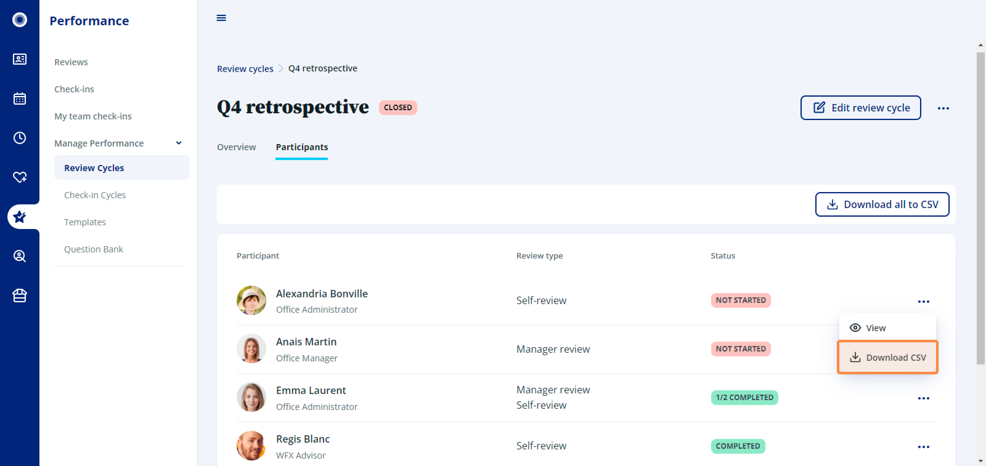Click the 1/2 COMPLETED status badge
This screenshot has width=986, height=466.
click(744, 398)
